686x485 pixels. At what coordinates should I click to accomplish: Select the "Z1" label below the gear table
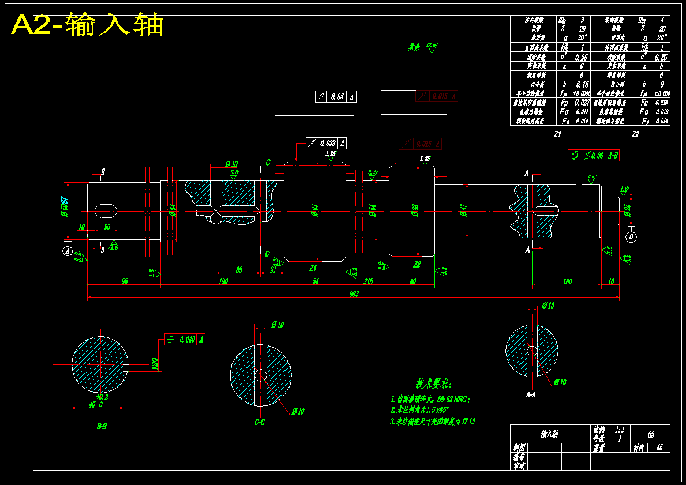tap(557, 134)
